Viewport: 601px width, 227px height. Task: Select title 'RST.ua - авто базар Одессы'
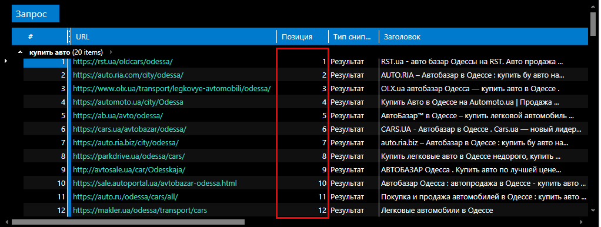(472, 61)
